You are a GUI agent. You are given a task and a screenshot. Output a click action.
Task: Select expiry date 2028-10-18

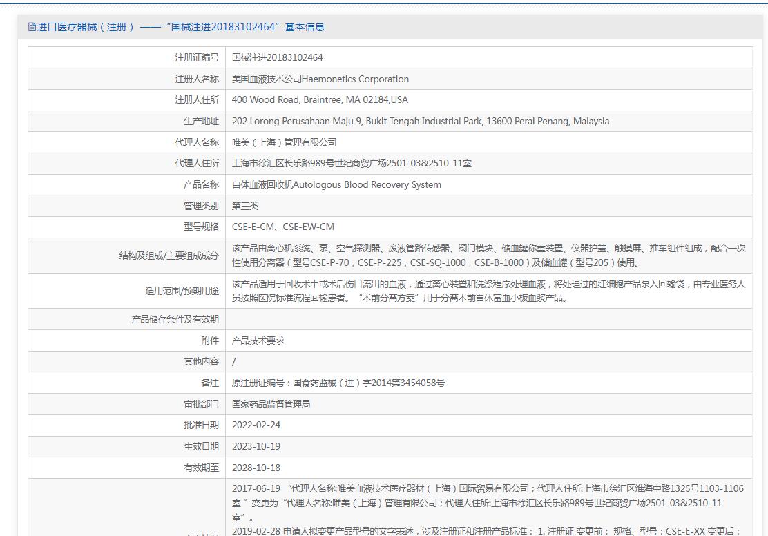point(256,468)
